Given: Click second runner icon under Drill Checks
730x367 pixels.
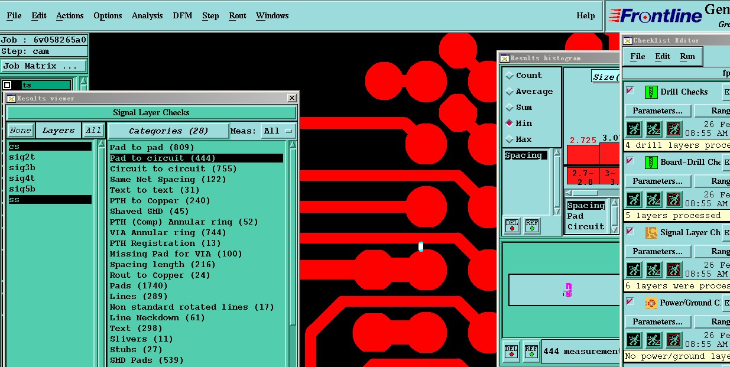Looking at the screenshot, I should [x=654, y=129].
